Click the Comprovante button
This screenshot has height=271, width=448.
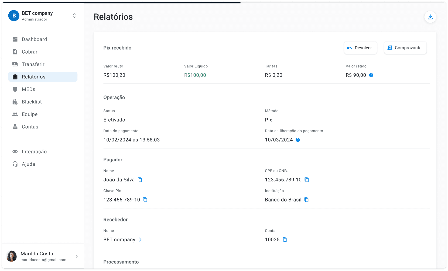point(405,48)
